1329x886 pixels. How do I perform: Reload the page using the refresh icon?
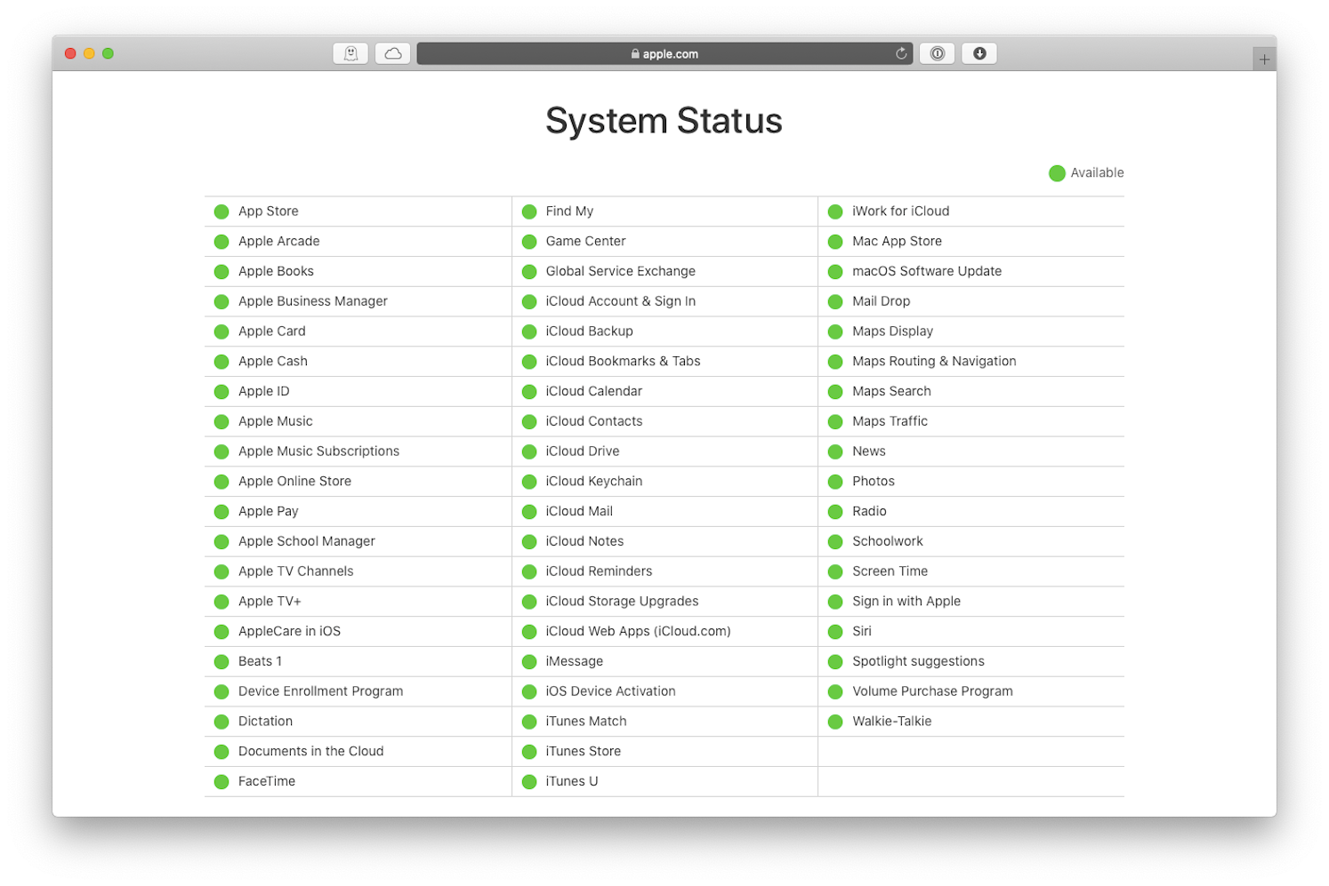(x=900, y=53)
